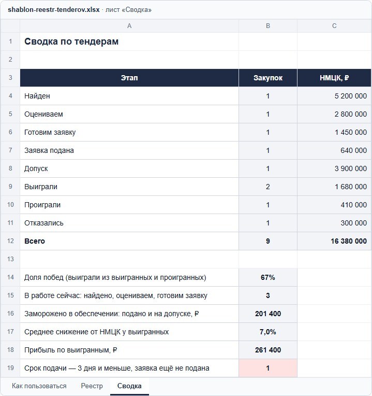Image resolution: width=372 pixels, height=396 pixels.
Task: Click the 2 800 000 amount cell
Action: [x=334, y=114]
